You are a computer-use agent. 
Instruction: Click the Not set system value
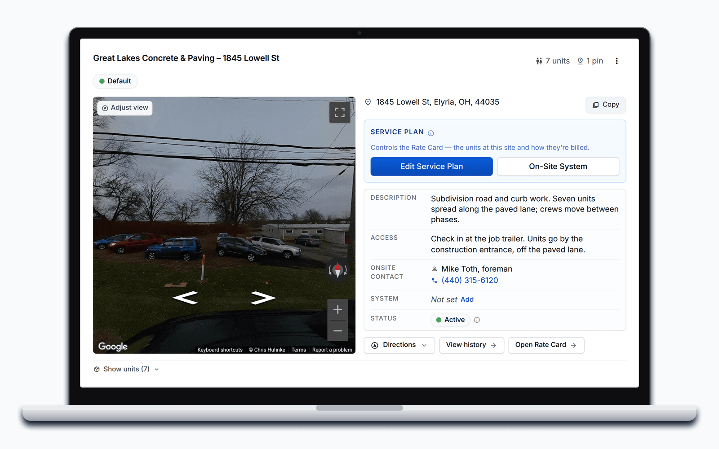pyautogui.click(x=444, y=299)
